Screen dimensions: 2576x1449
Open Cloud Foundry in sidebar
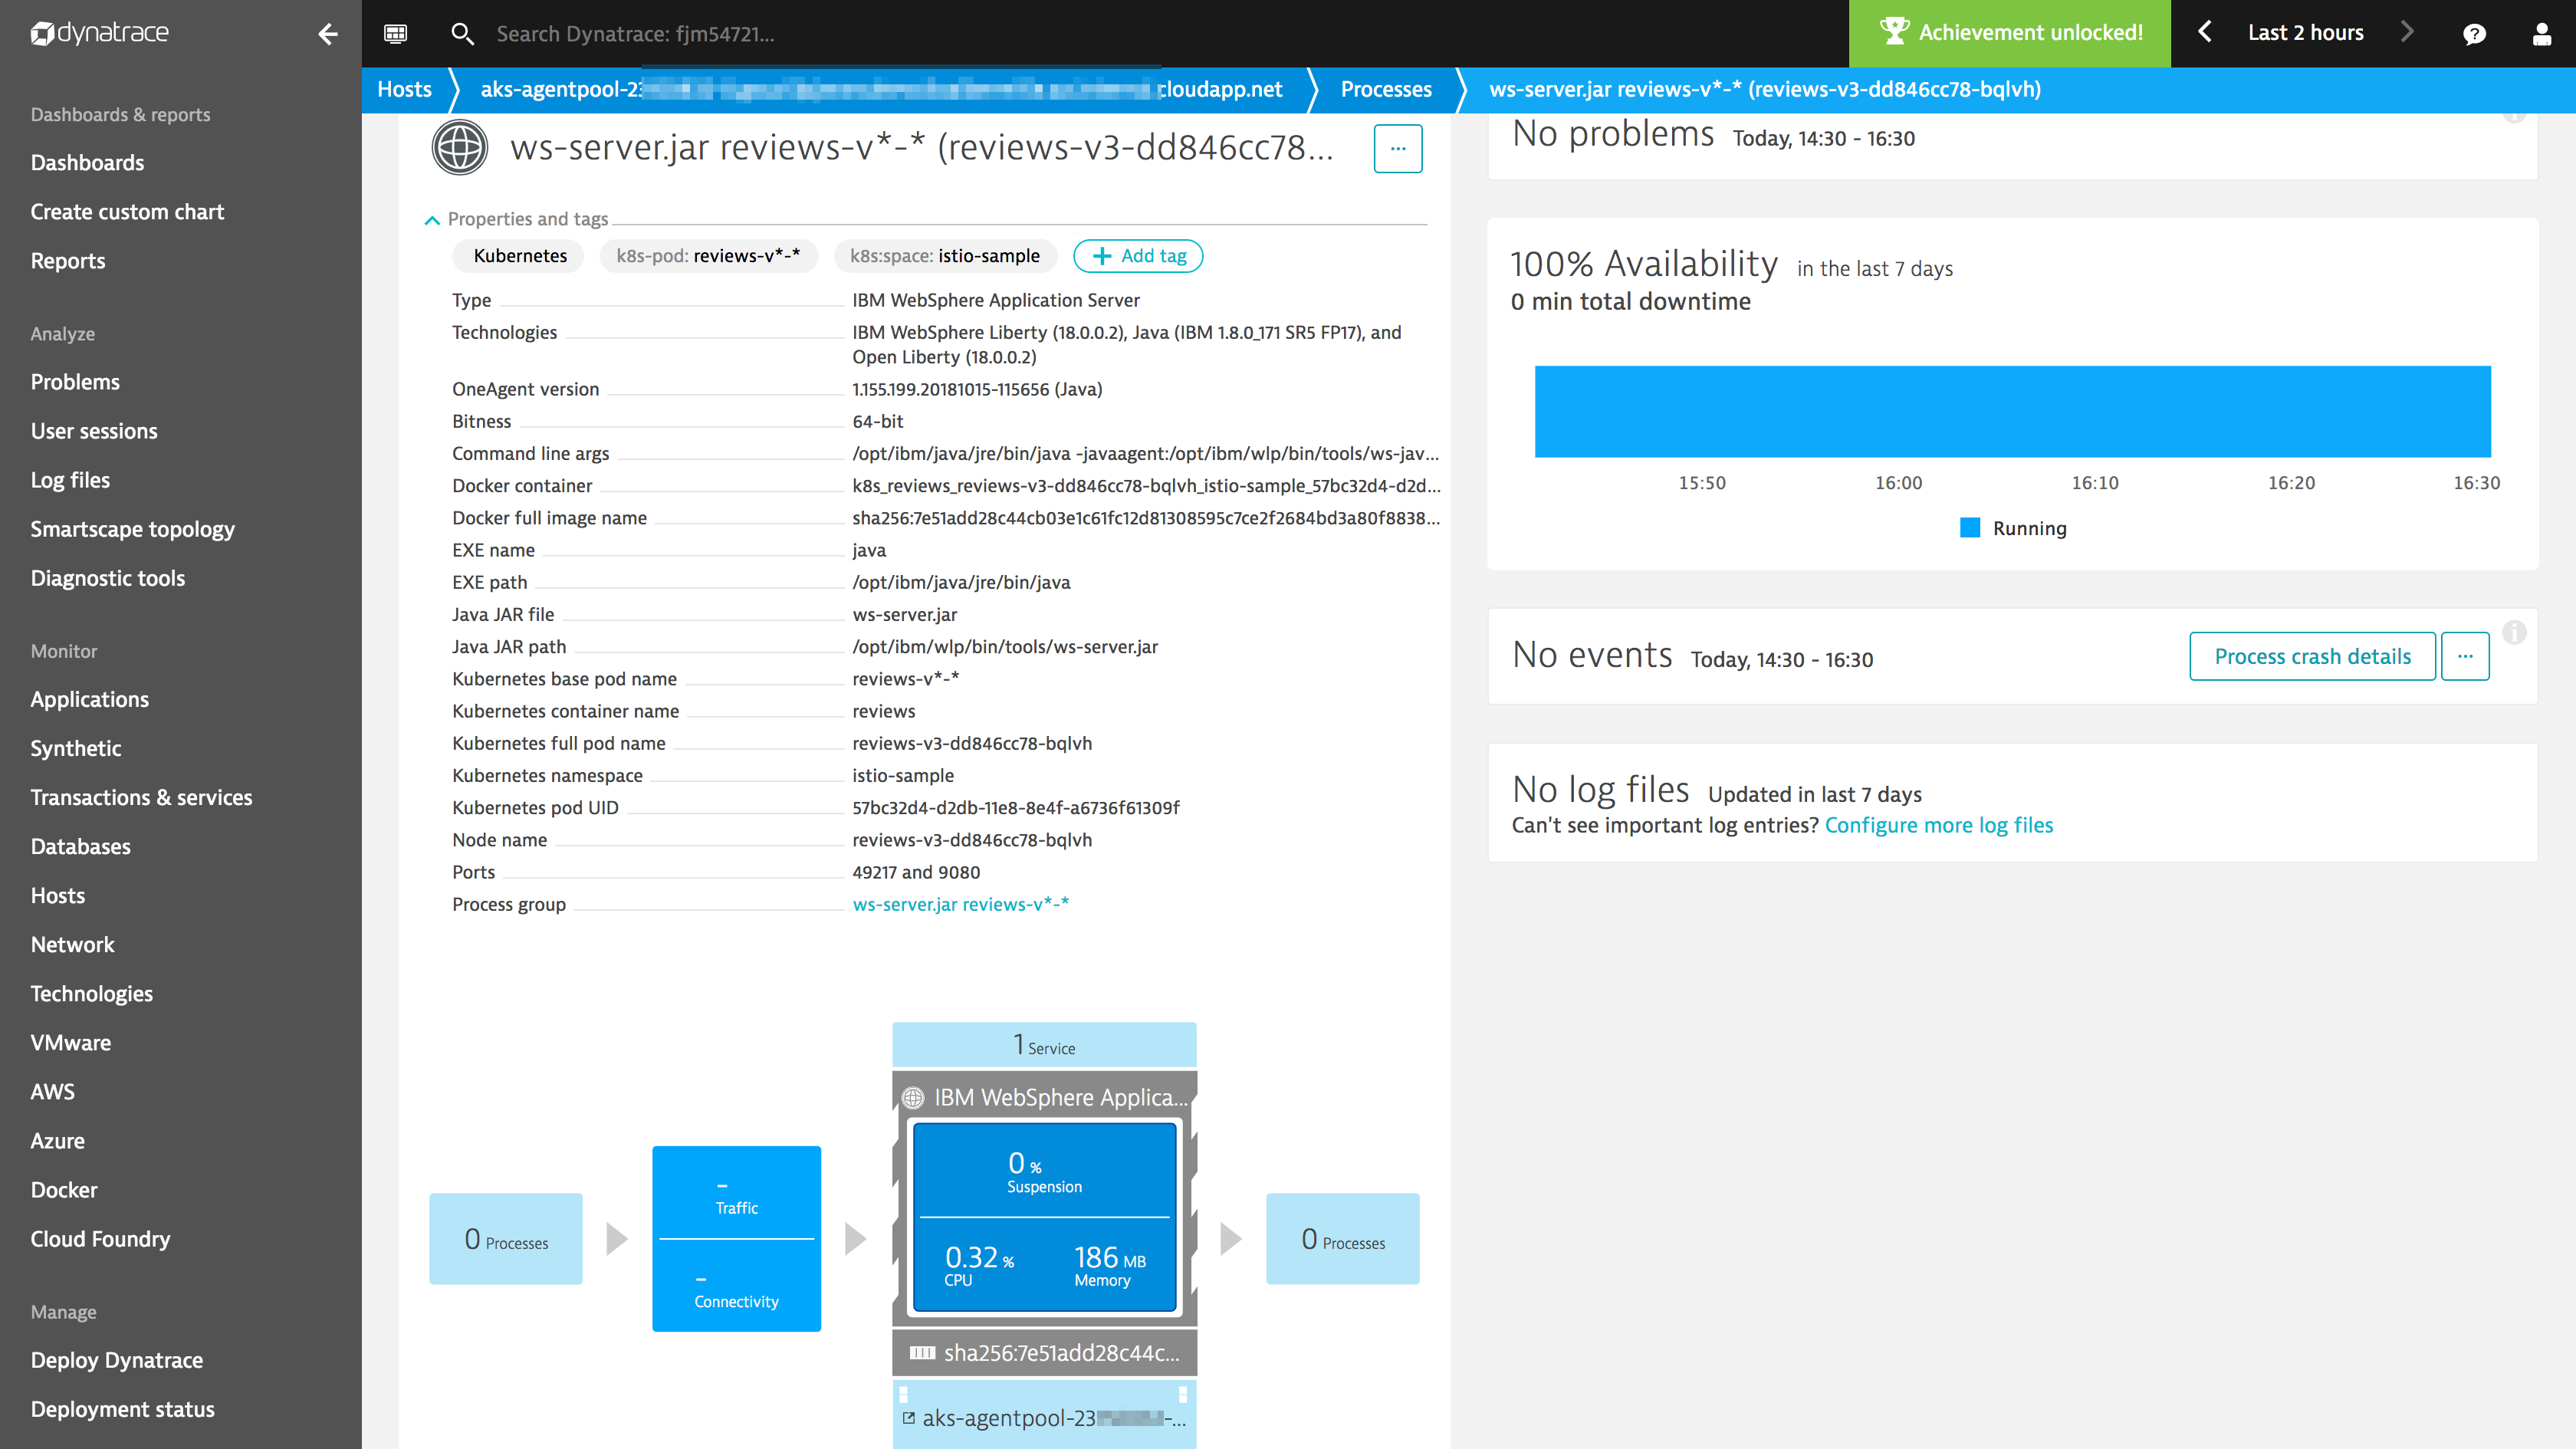(100, 1239)
